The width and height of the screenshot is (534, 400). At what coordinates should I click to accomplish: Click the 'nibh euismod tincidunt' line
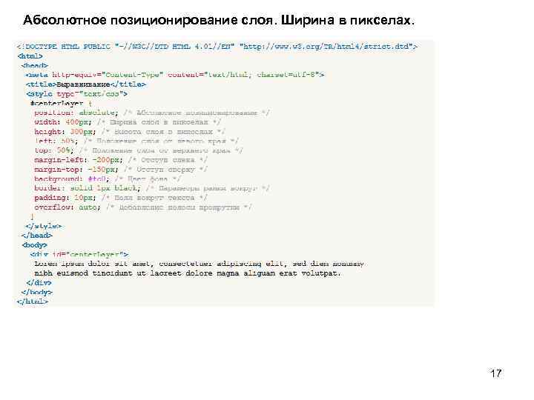(188, 273)
